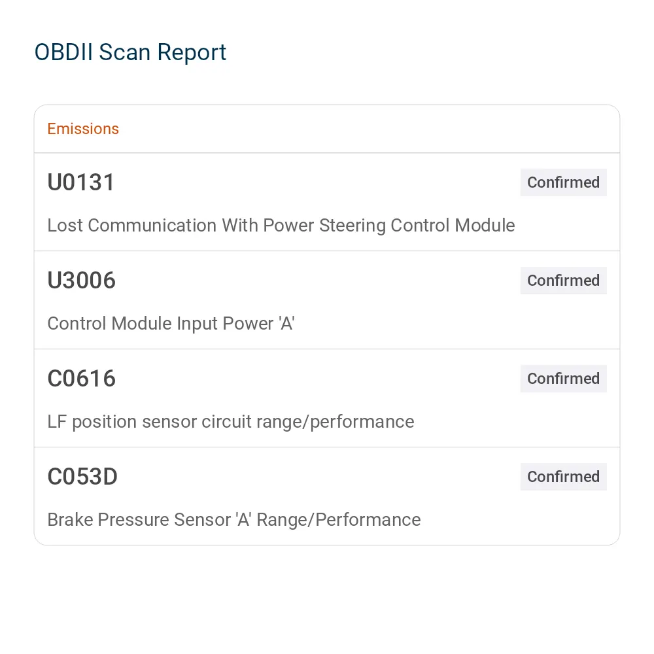Click the 'Input Power' text under U3006
The image size is (654, 654).
tap(225, 323)
